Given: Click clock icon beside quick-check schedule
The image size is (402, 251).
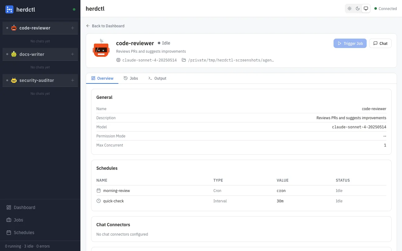Looking at the screenshot, I should [x=99, y=201].
